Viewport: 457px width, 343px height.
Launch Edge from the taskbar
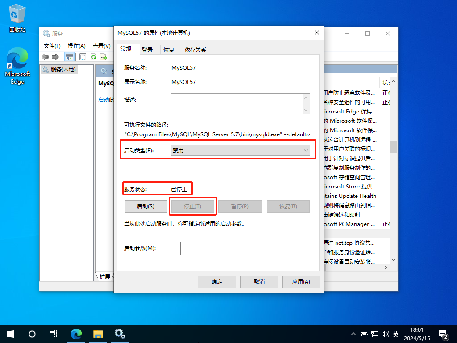point(76,334)
